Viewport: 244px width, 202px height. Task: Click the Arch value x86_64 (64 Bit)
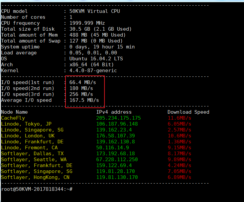point(92,65)
